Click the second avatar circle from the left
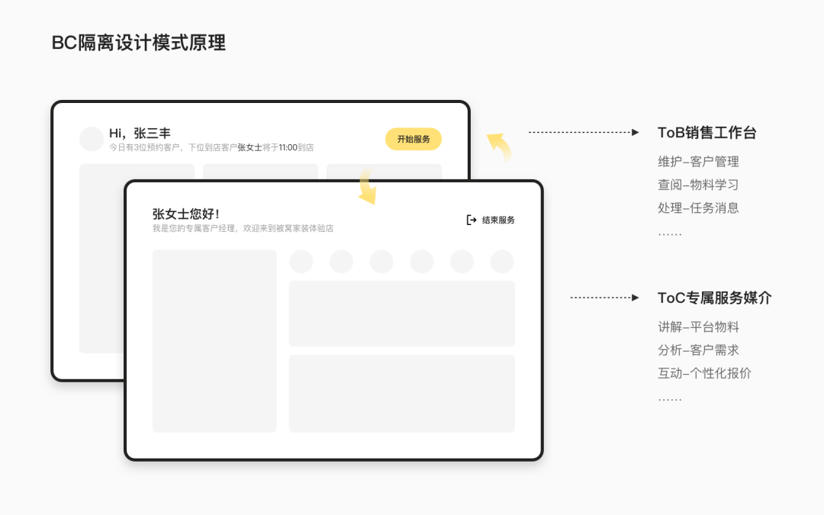Viewport: 824px width, 515px height. point(341,262)
